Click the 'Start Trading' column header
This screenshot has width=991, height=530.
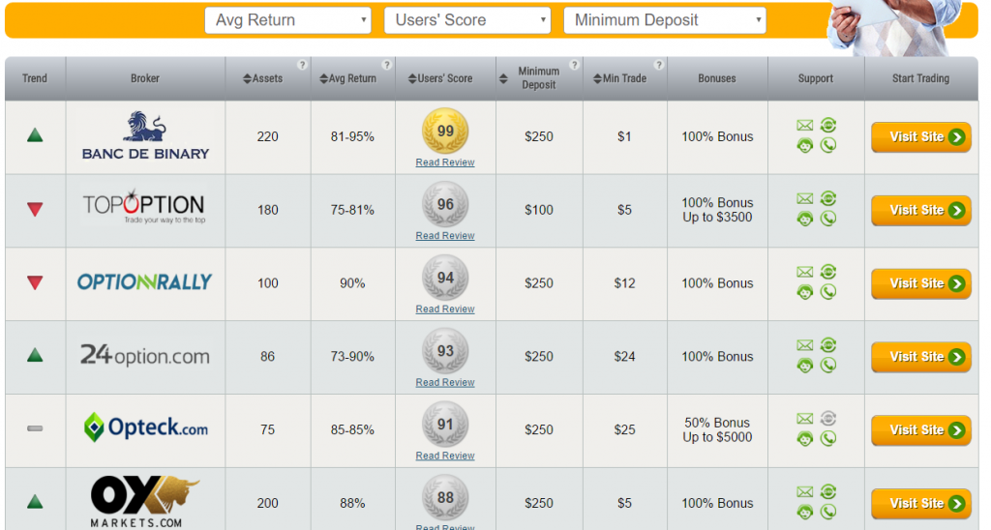point(921,78)
